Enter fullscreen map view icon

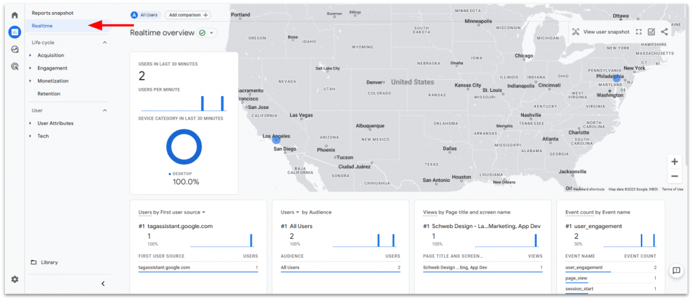[x=638, y=32]
